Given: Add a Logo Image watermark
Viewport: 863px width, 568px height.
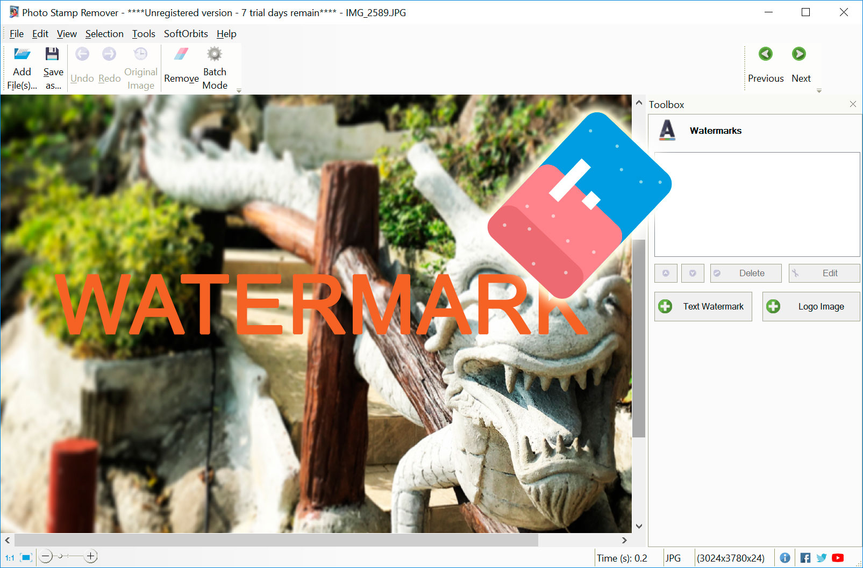Looking at the screenshot, I should pos(811,306).
